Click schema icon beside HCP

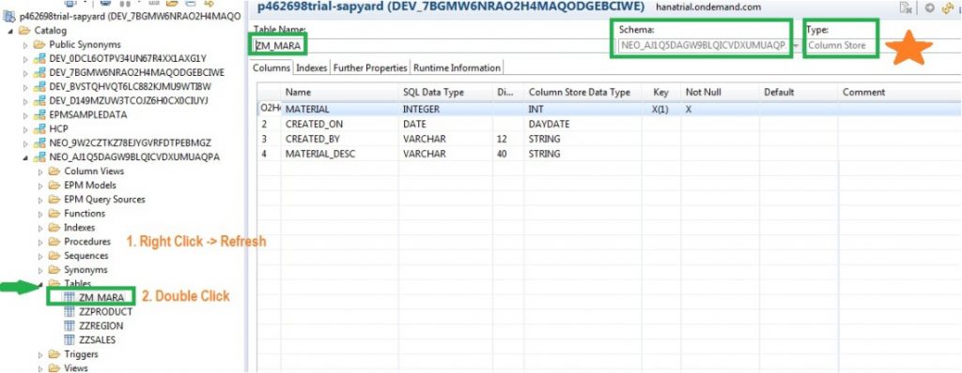point(39,128)
